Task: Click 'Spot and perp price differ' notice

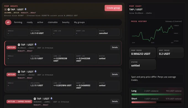Action: click(156, 78)
